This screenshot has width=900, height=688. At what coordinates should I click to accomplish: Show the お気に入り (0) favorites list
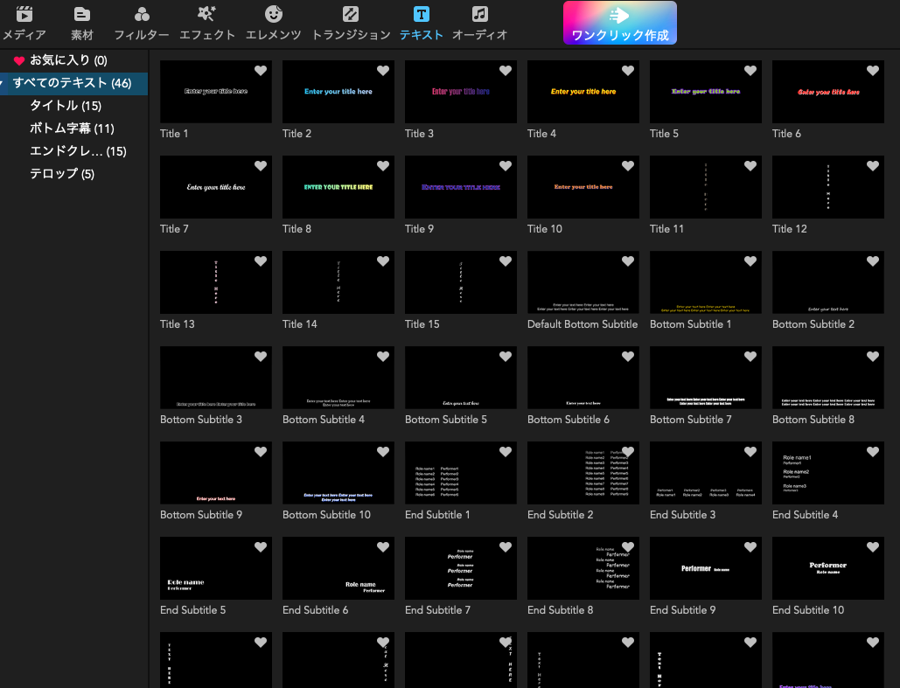tap(68, 60)
